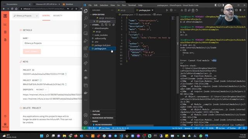Open the Help menu
248x139 pixels.
[x=140, y=5]
